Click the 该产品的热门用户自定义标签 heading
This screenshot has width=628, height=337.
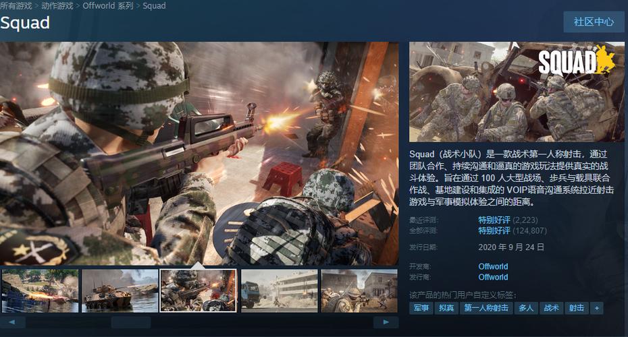pos(463,295)
